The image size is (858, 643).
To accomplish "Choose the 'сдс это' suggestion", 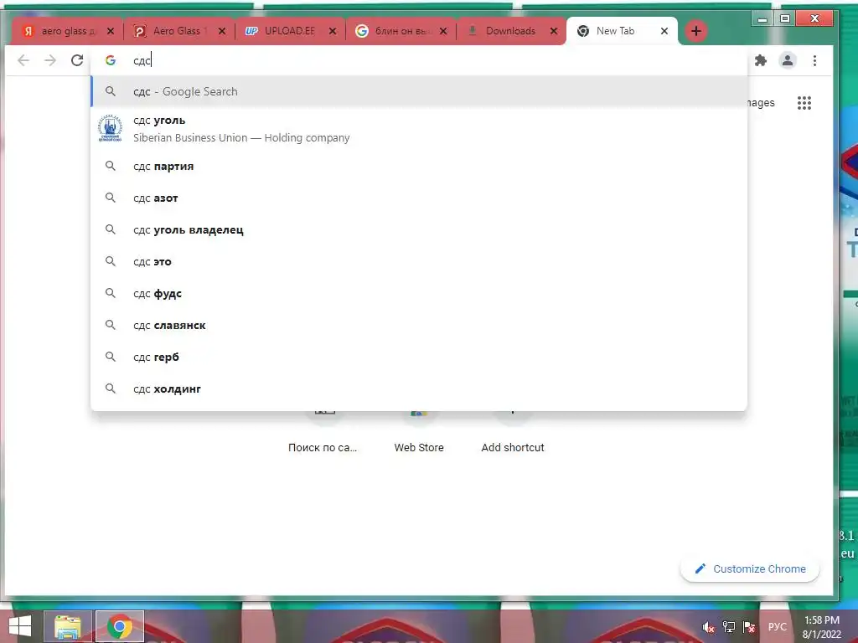I will coord(419,261).
